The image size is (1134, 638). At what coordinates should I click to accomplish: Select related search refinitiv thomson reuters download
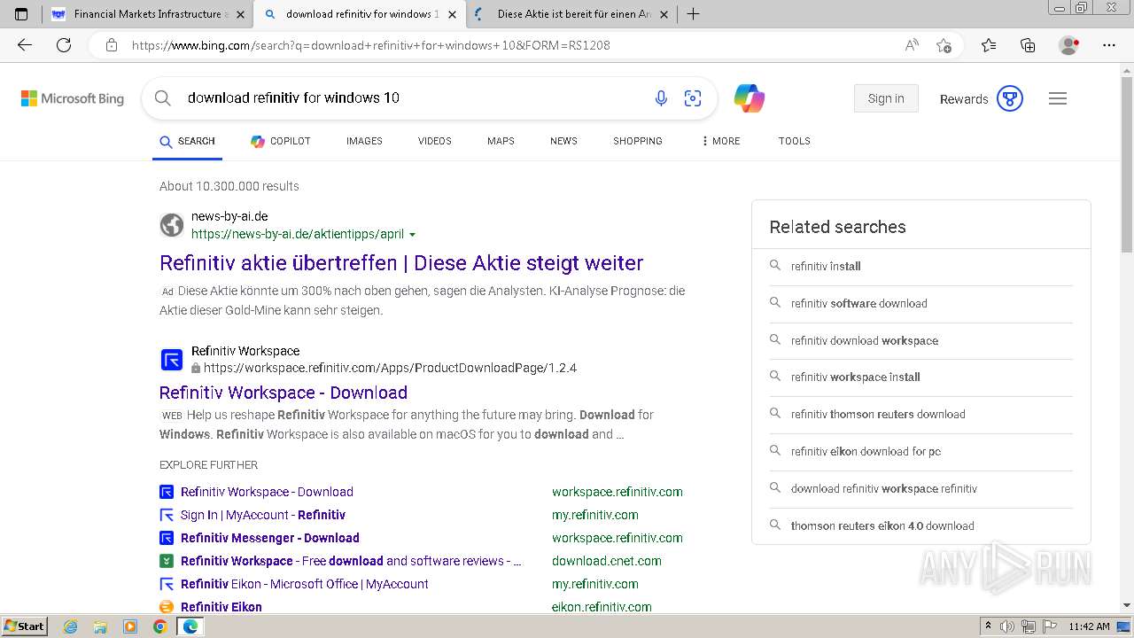[878, 414]
